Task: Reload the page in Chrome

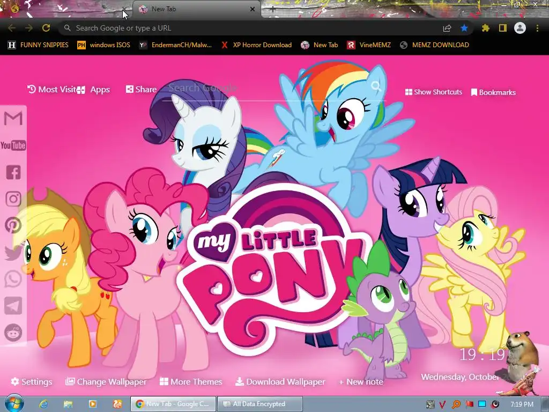Action: [x=46, y=28]
